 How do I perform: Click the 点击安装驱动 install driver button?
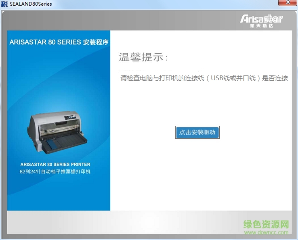point(197,132)
